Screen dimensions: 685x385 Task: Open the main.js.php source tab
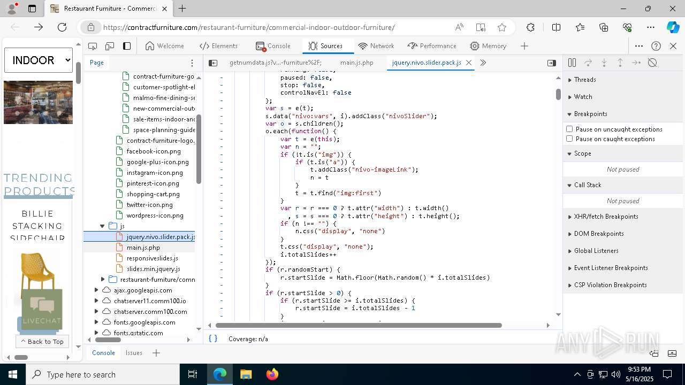(356, 63)
